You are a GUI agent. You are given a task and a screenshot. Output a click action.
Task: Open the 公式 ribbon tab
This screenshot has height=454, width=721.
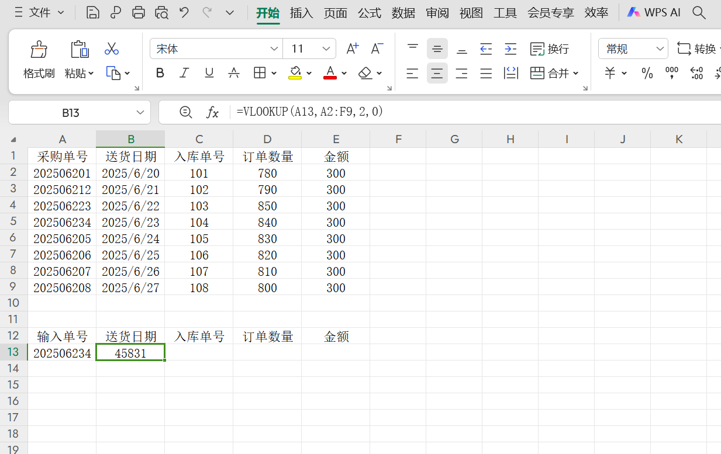tap(369, 12)
